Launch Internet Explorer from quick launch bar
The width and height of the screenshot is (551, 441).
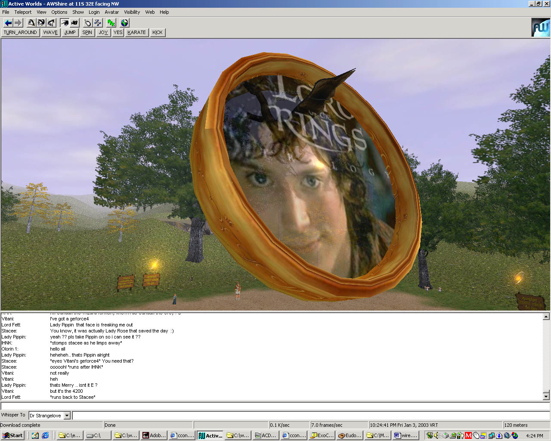pos(45,435)
